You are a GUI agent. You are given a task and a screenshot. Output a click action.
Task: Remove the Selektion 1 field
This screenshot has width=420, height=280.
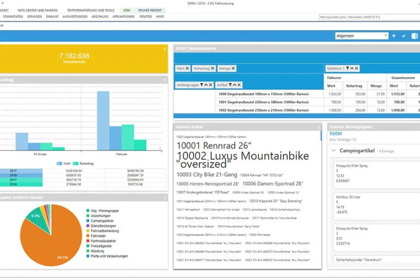coord(357,68)
